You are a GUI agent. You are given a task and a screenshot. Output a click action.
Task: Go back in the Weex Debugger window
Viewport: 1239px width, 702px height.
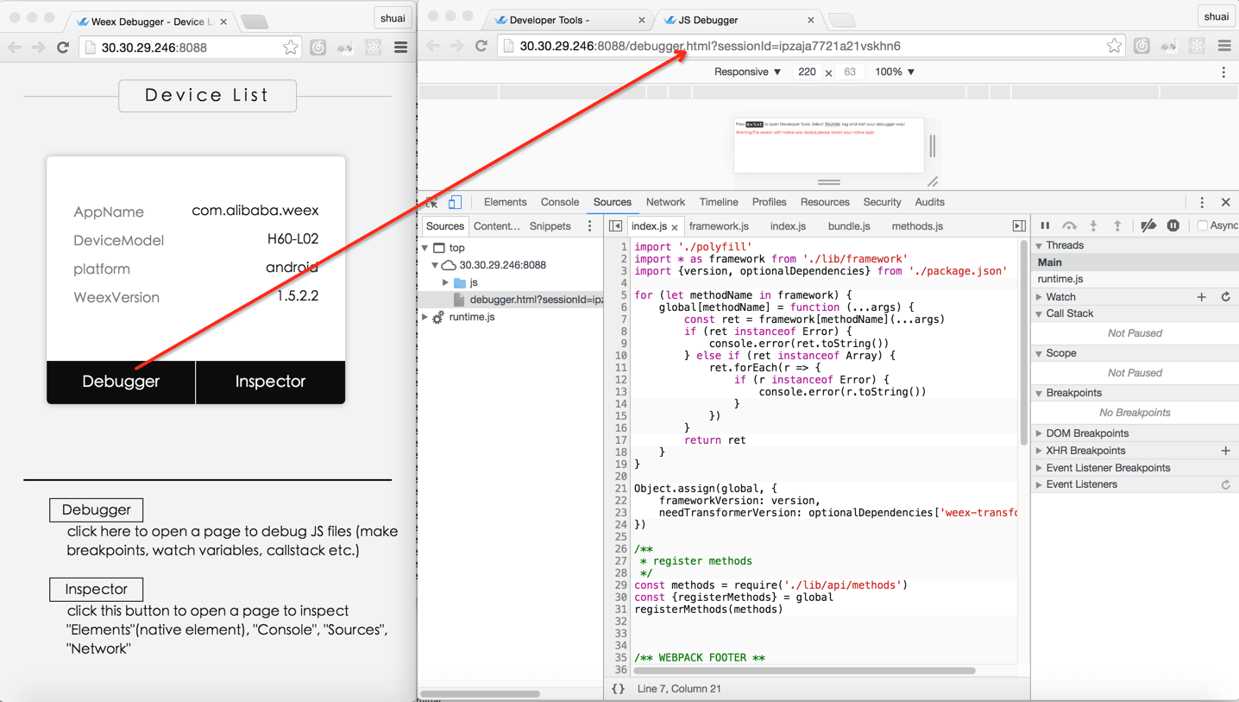(x=15, y=47)
